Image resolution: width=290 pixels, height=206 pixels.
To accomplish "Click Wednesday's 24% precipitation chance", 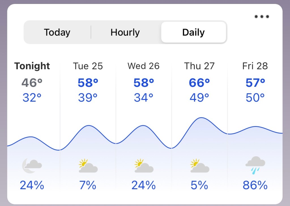I will point(144,185).
